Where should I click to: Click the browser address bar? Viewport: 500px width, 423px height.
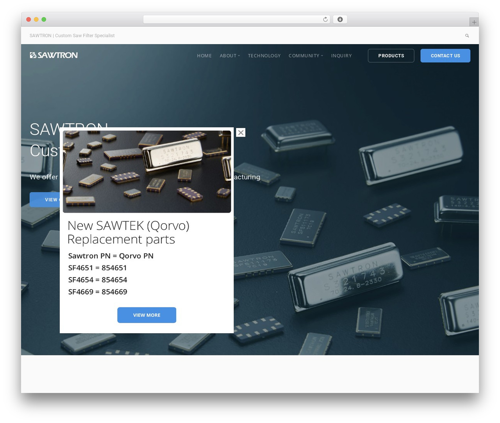pos(236,20)
